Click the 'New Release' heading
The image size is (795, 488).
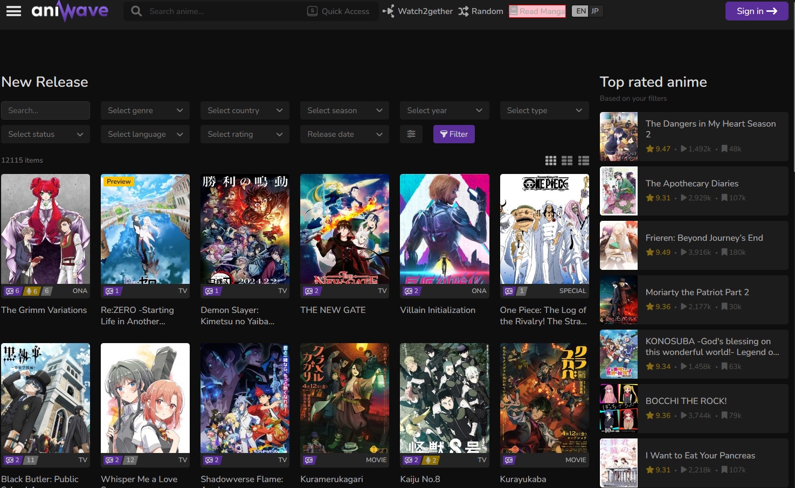pos(45,82)
